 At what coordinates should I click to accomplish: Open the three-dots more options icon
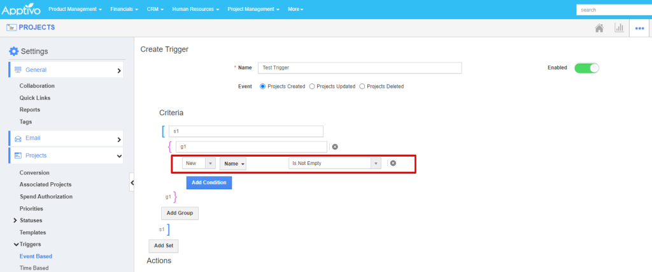[639, 29]
